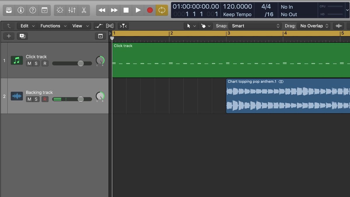The width and height of the screenshot is (350, 197).
Task: Open the Mixer using the faders icon
Action: coord(72,10)
